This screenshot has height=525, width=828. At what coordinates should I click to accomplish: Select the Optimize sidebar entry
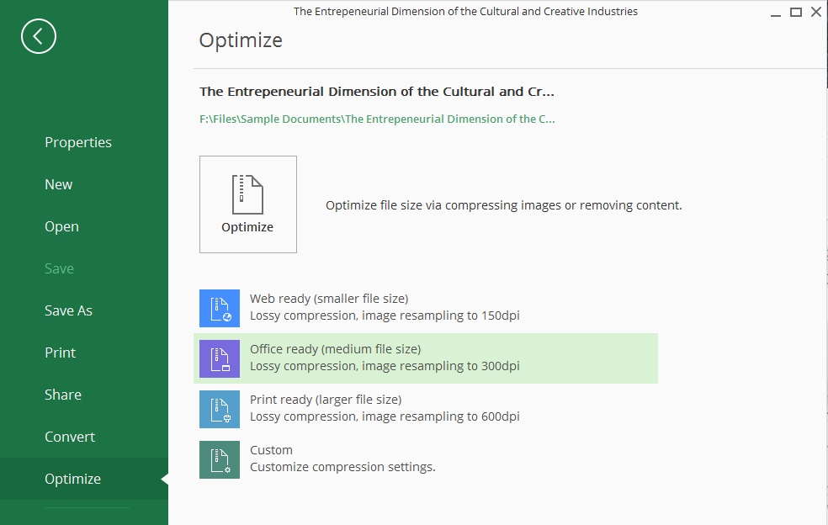click(72, 479)
